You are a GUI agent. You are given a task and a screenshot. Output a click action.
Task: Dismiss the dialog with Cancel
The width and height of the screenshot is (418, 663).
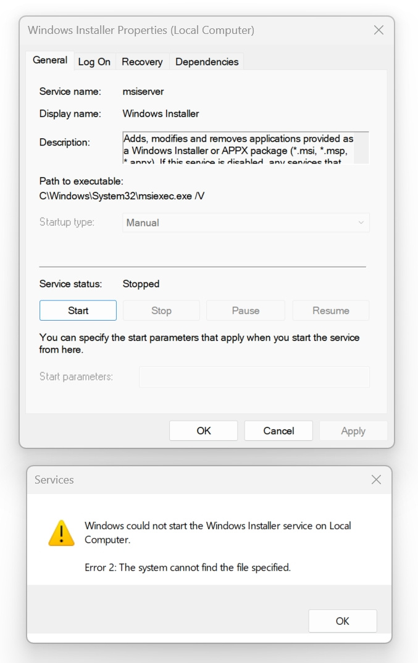[278, 430]
